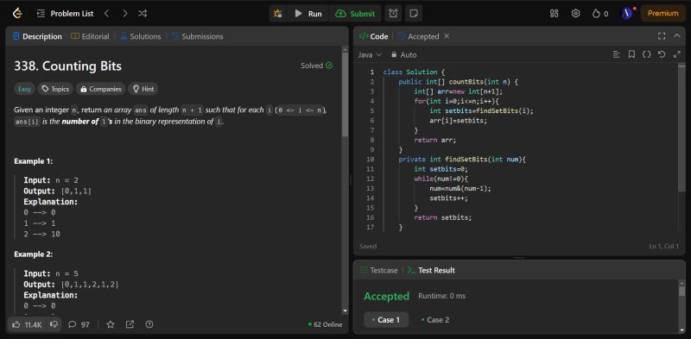
Task: Click the 'class Solution {' code line
Action: (x=414, y=72)
